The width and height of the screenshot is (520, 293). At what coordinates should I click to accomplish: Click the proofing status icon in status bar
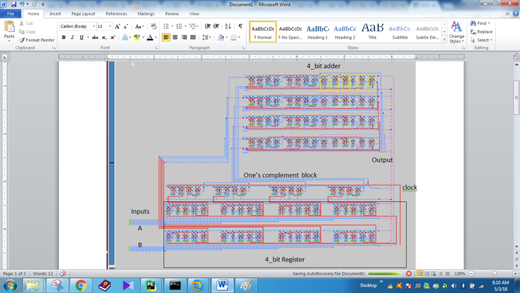(62, 273)
